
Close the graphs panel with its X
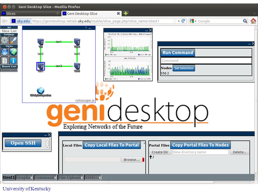(150, 30)
